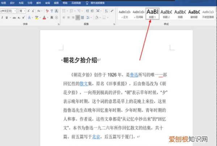This screenshot has height=146, width=217.
Task: Apply the 标题 2 style
Action: pos(166,14)
